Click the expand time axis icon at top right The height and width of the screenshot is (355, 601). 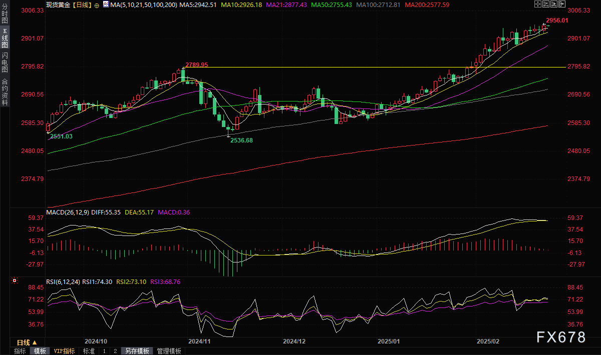point(554,4)
